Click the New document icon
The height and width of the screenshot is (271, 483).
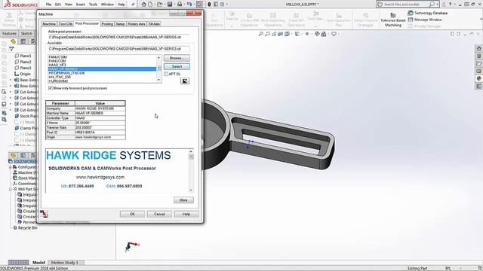point(150,5)
